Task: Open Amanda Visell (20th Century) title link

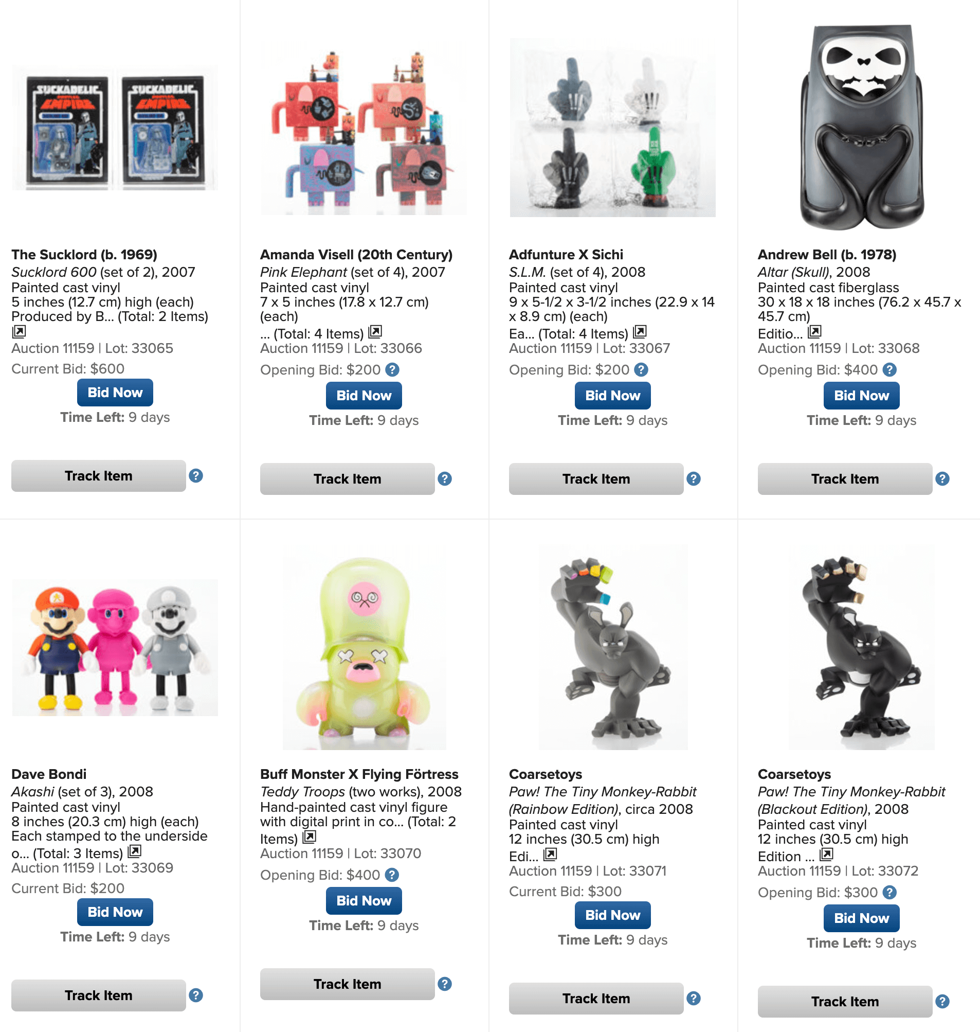Action: [x=356, y=255]
